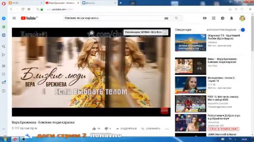The height and width of the screenshot is (142, 254).
Task: Click СОХРАНИТЬ save button
Action: (x=151, y=129)
